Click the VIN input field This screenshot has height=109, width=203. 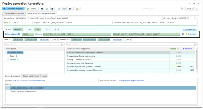[183, 18]
